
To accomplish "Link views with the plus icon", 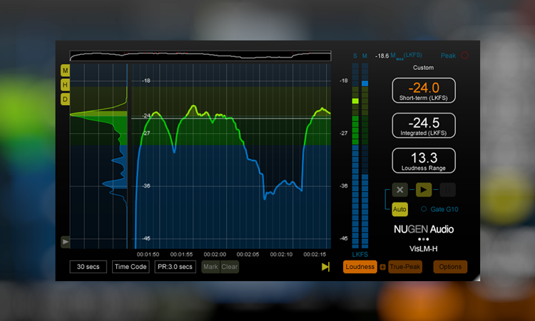I will (x=382, y=267).
